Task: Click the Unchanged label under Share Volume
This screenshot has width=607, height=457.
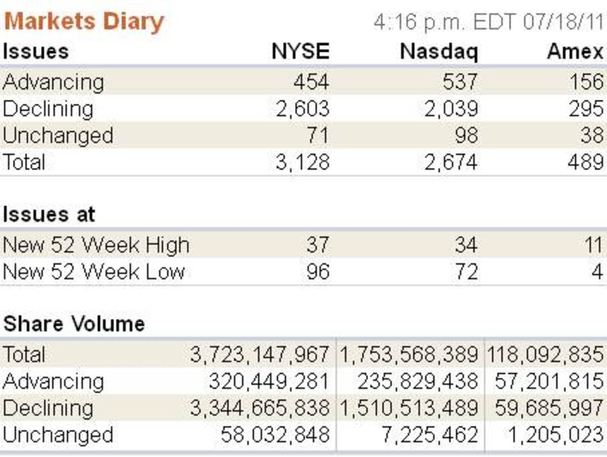Action: 58,435
